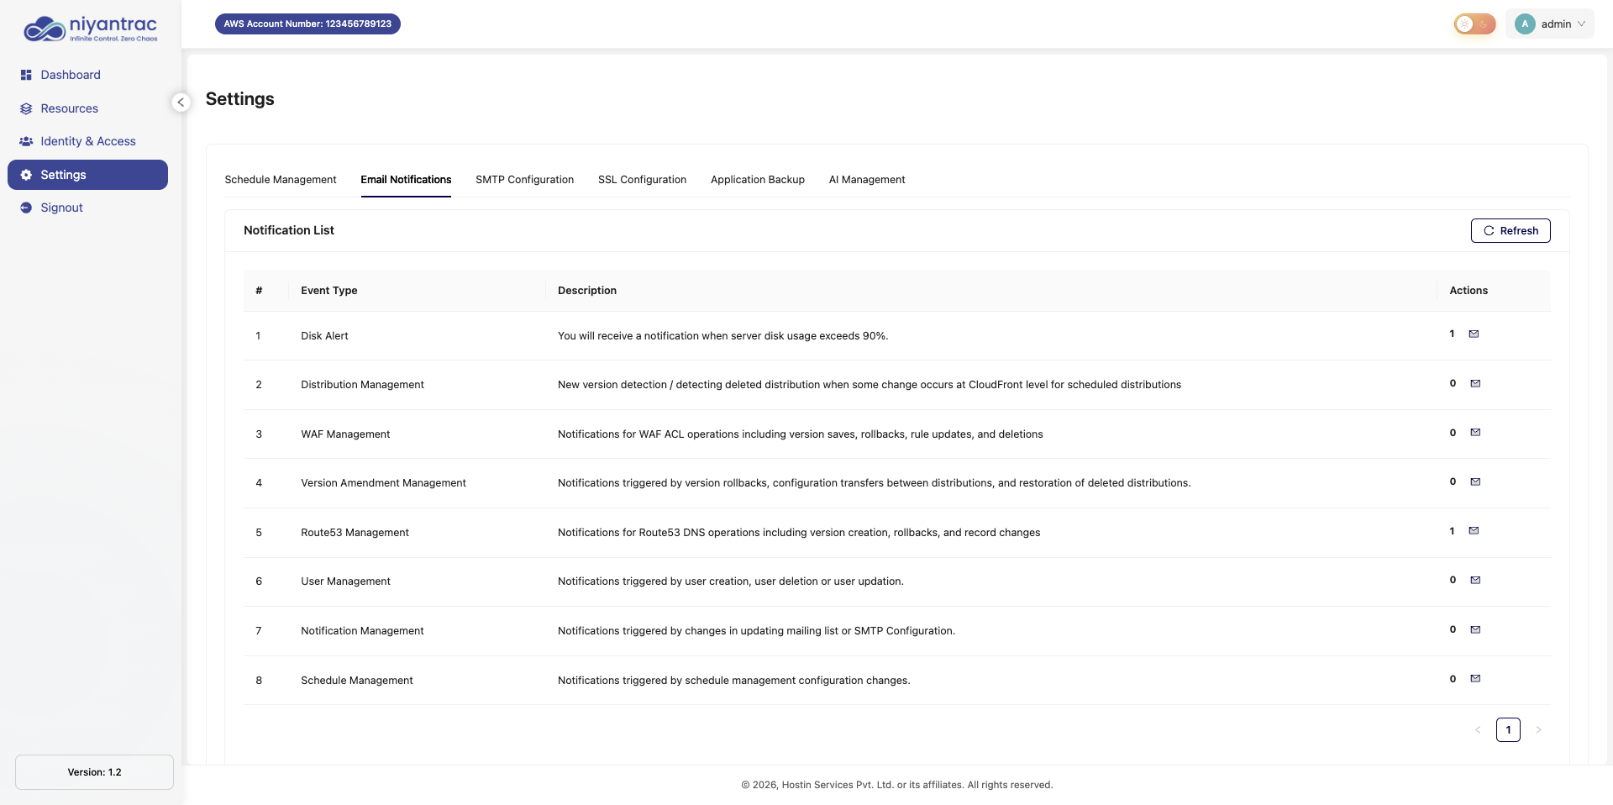The image size is (1613, 805).
Task: Toggle the light/dark theme switch
Action: [x=1475, y=24]
